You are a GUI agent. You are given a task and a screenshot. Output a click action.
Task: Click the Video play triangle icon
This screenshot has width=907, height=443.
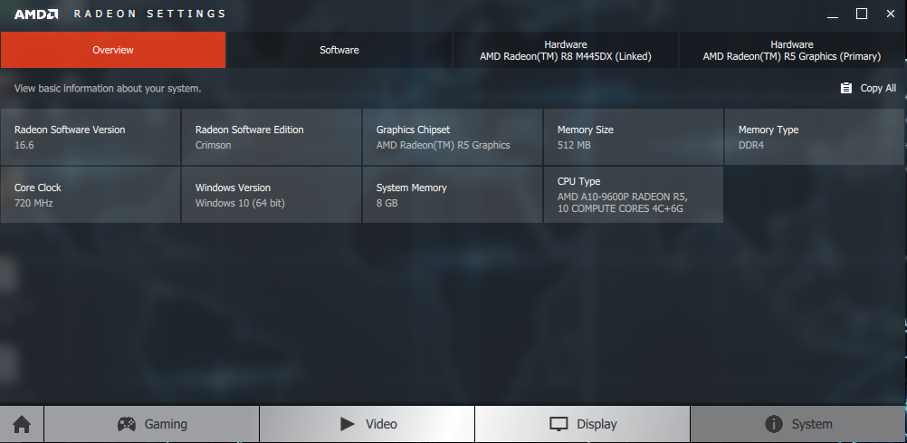[347, 424]
